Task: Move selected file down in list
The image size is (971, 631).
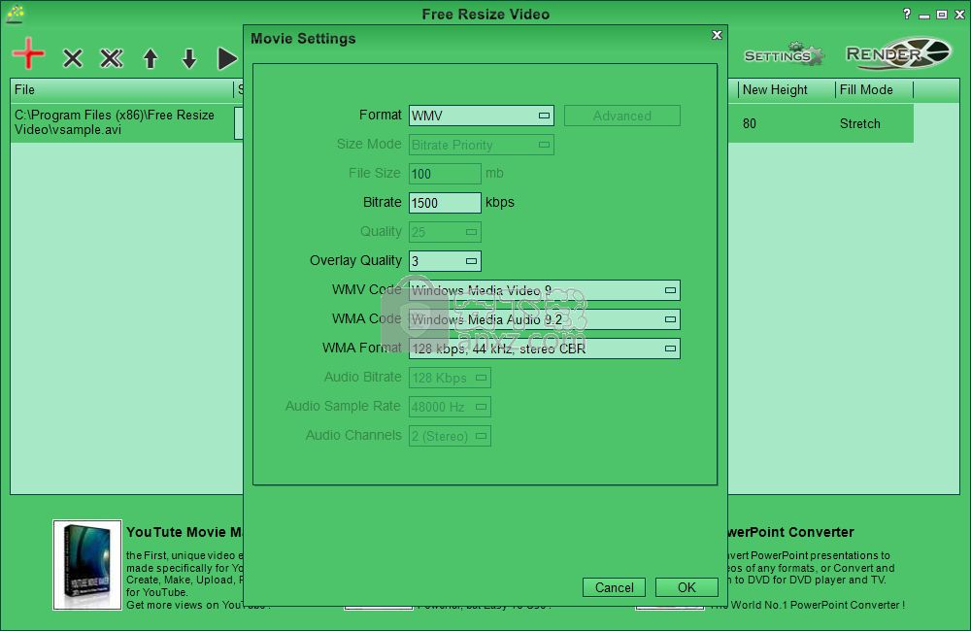Action: click(189, 59)
